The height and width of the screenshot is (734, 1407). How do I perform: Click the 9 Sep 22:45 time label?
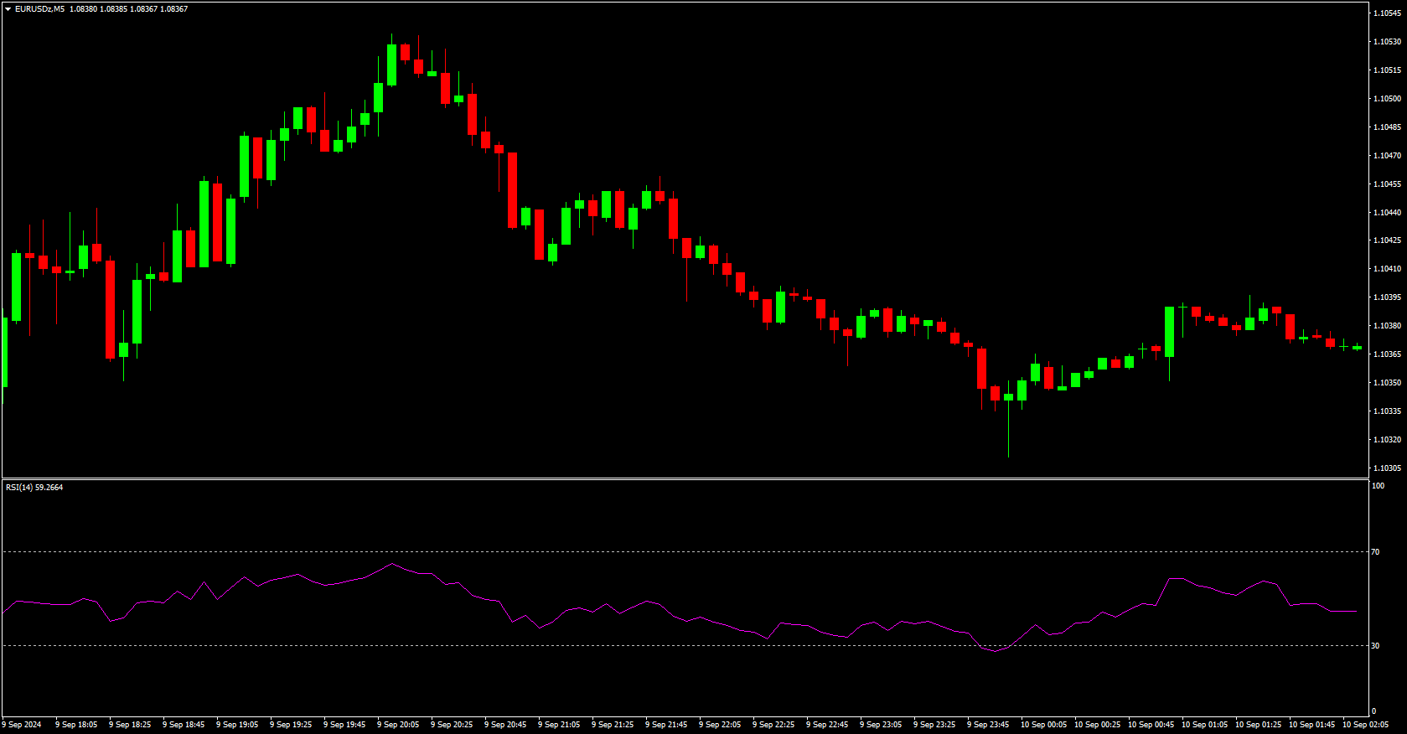click(827, 725)
